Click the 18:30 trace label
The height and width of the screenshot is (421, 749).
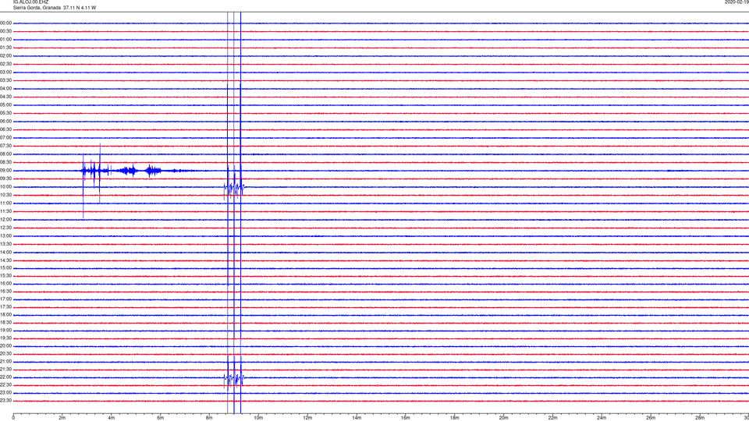coord(5,323)
